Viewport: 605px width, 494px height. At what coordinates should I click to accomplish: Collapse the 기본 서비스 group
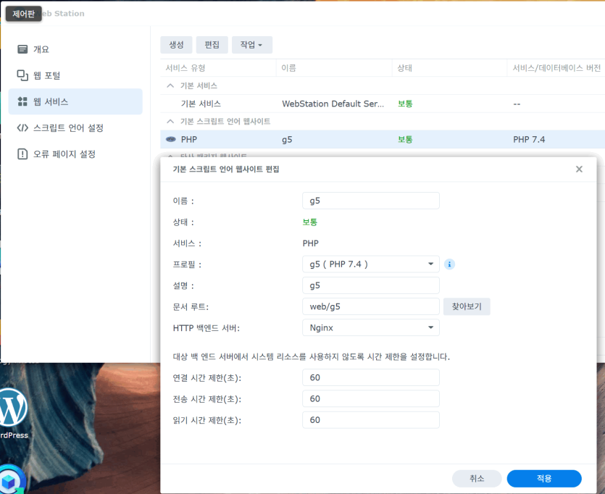[170, 85]
